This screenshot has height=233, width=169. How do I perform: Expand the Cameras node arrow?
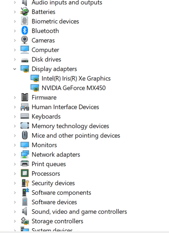pos(15,41)
